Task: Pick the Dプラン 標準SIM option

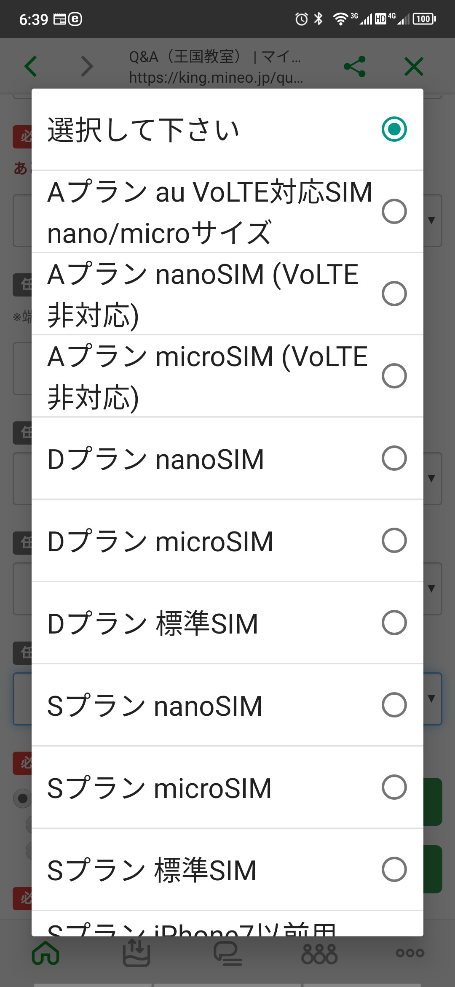Action: tap(394, 623)
